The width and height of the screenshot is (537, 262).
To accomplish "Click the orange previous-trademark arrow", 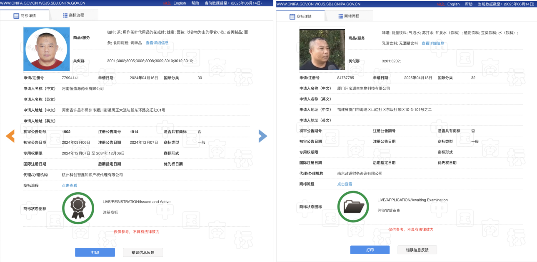I will point(10,136).
